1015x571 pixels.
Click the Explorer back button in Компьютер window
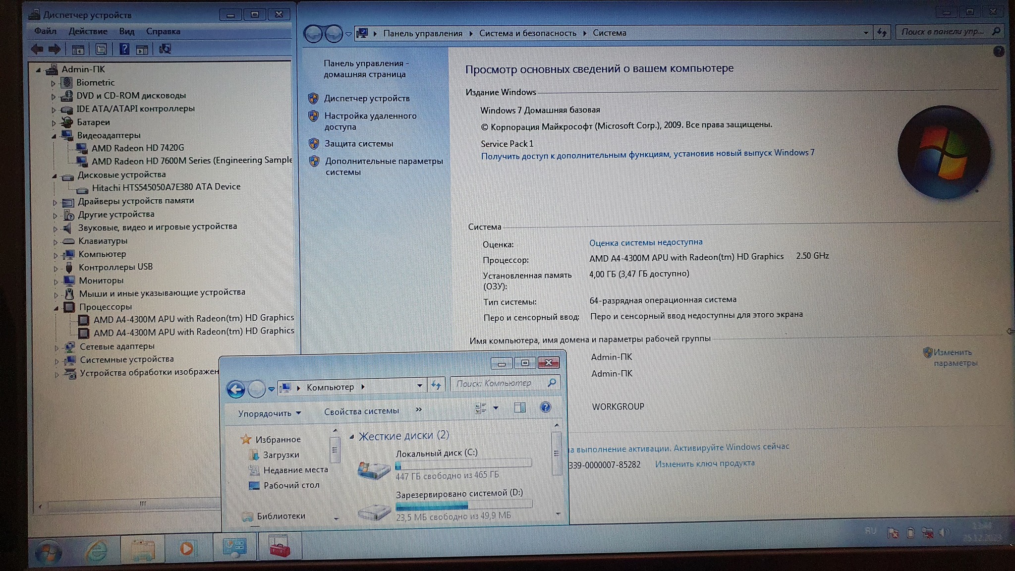coord(236,390)
